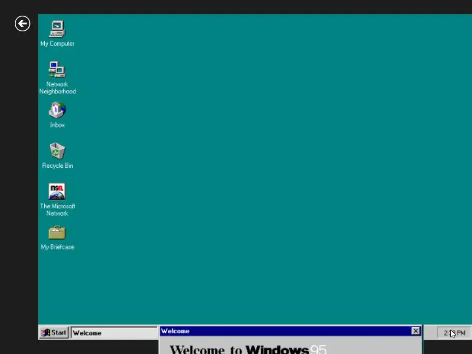Select the My Briefcase desktop icon
Screen dimensions: 472x354
pos(57,232)
